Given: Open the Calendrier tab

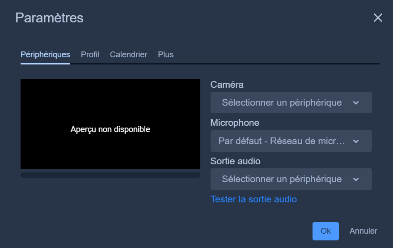Looking at the screenshot, I should click(x=129, y=55).
